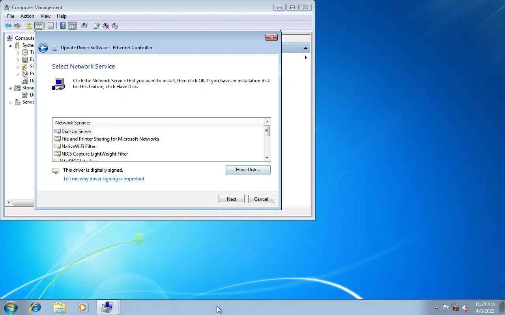505x315 pixels.
Task: Collapse the Storage tree node
Action: tap(11, 88)
